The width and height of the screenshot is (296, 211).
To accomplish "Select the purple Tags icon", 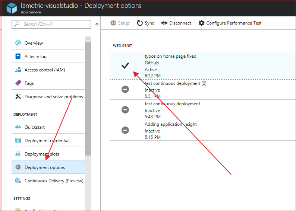I will (x=18, y=83).
